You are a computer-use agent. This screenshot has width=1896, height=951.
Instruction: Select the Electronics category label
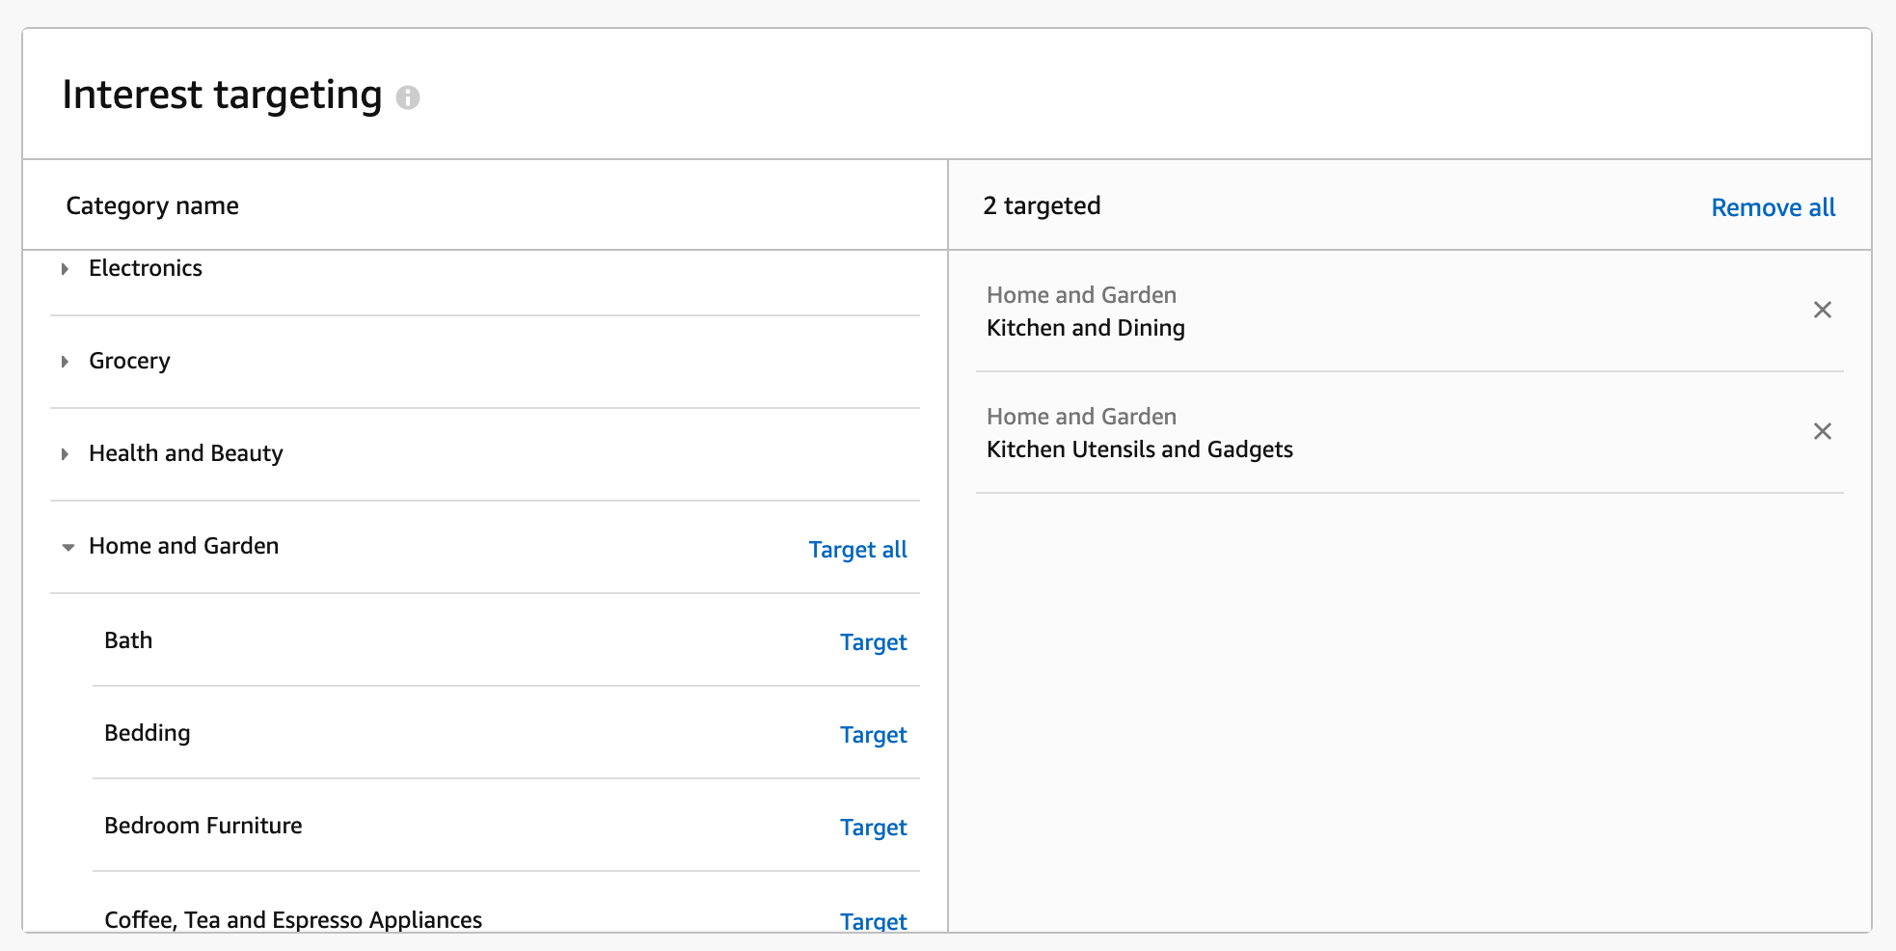146,268
